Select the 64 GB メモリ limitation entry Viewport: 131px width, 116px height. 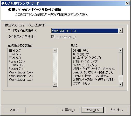80,50
